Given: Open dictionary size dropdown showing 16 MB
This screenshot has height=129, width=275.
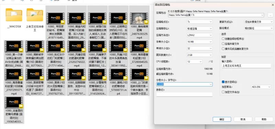Looking at the screenshot, I should pos(200,42).
